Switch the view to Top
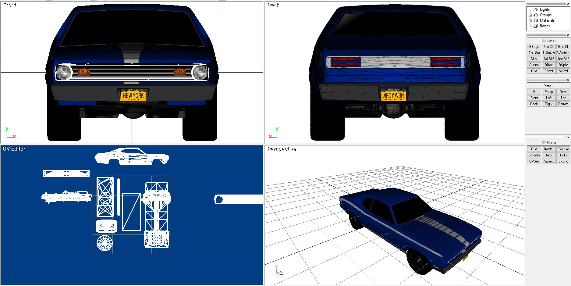This screenshot has width=571, height=286. pos(563,98)
